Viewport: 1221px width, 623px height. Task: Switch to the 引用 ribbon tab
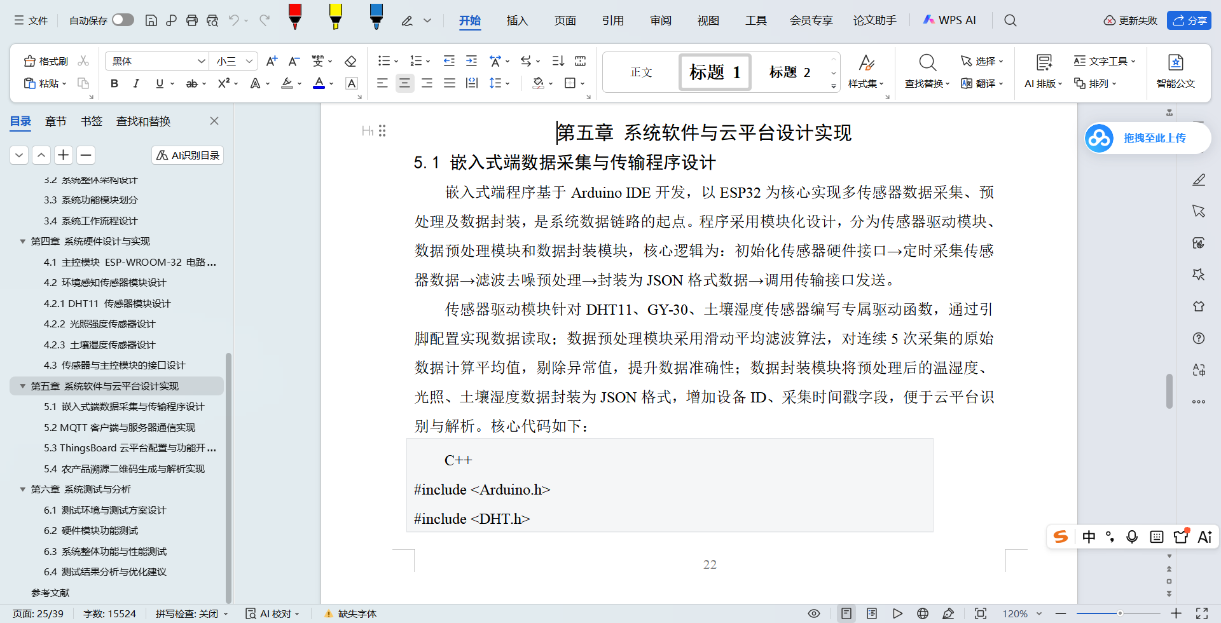coord(613,20)
